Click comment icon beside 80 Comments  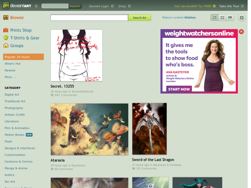(x=52, y=169)
